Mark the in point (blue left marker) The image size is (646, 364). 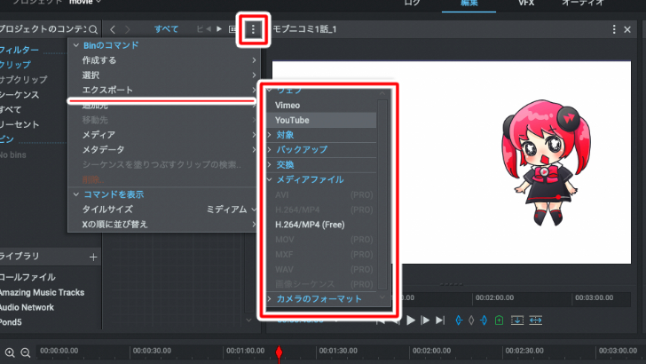coord(459,320)
